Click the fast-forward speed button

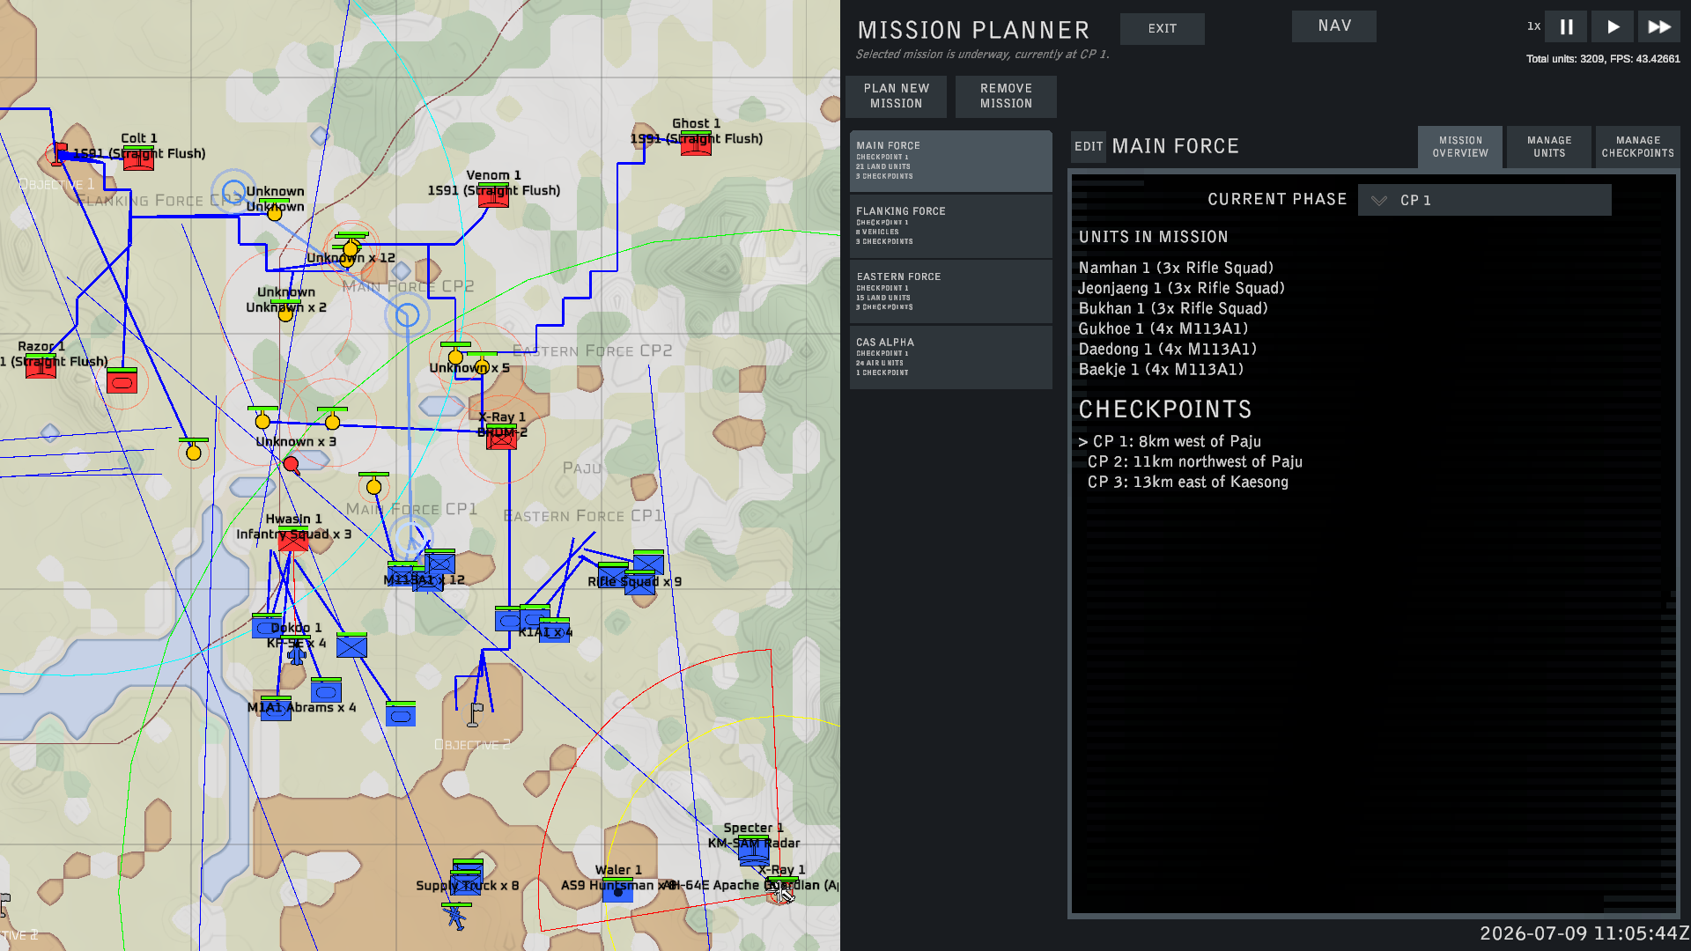pos(1659,27)
